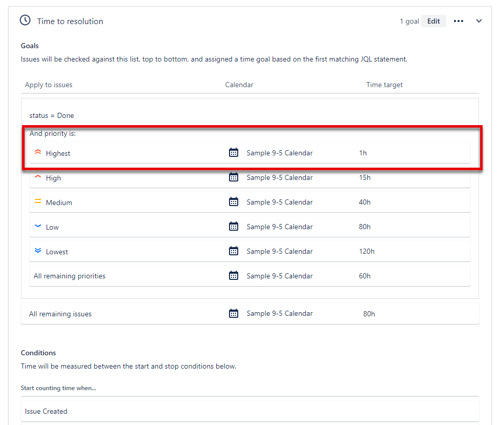498x425 pixels.
Task: Click the Medium priority label
Action: (59, 203)
